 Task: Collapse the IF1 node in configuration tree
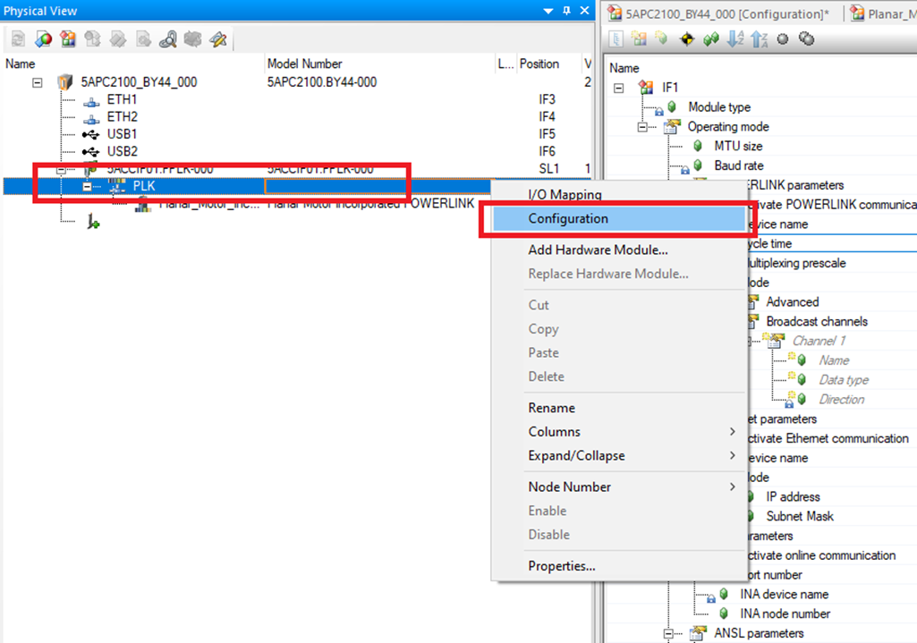pyautogui.click(x=619, y=88)
